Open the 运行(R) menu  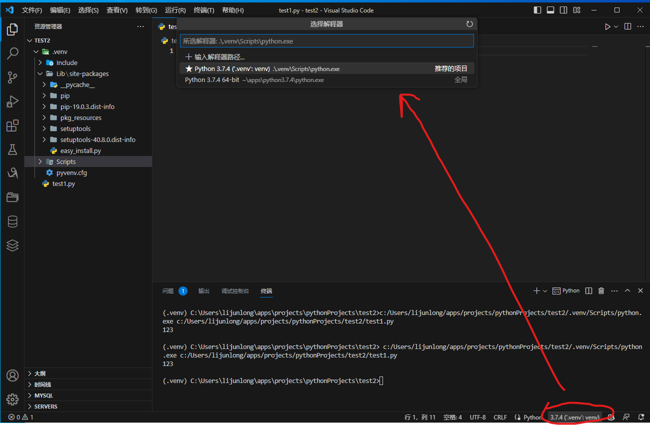point(175,10)
